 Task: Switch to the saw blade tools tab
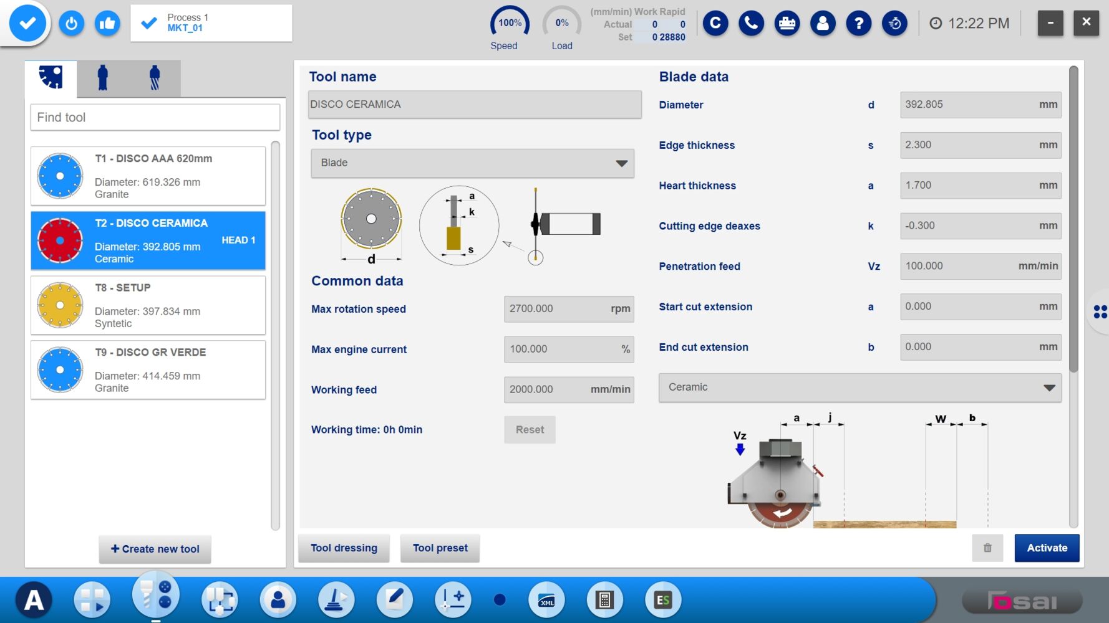coord(51,78)
